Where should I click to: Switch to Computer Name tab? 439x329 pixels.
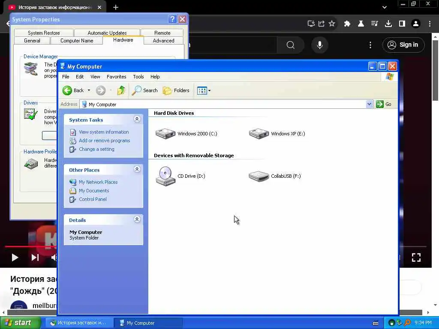coord(77,41)
